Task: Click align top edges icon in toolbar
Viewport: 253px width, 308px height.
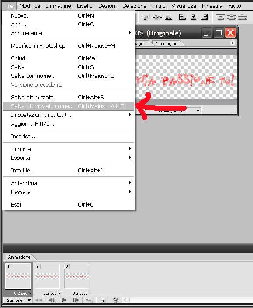Action: pos(146,17)
